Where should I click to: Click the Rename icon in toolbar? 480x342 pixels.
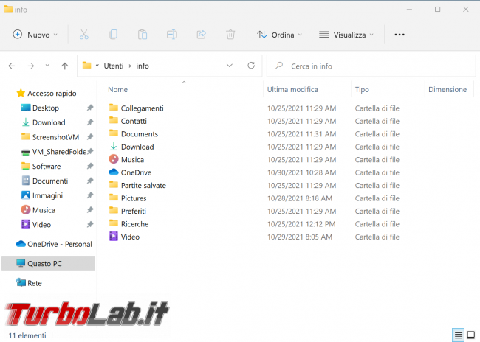(172, 35)
